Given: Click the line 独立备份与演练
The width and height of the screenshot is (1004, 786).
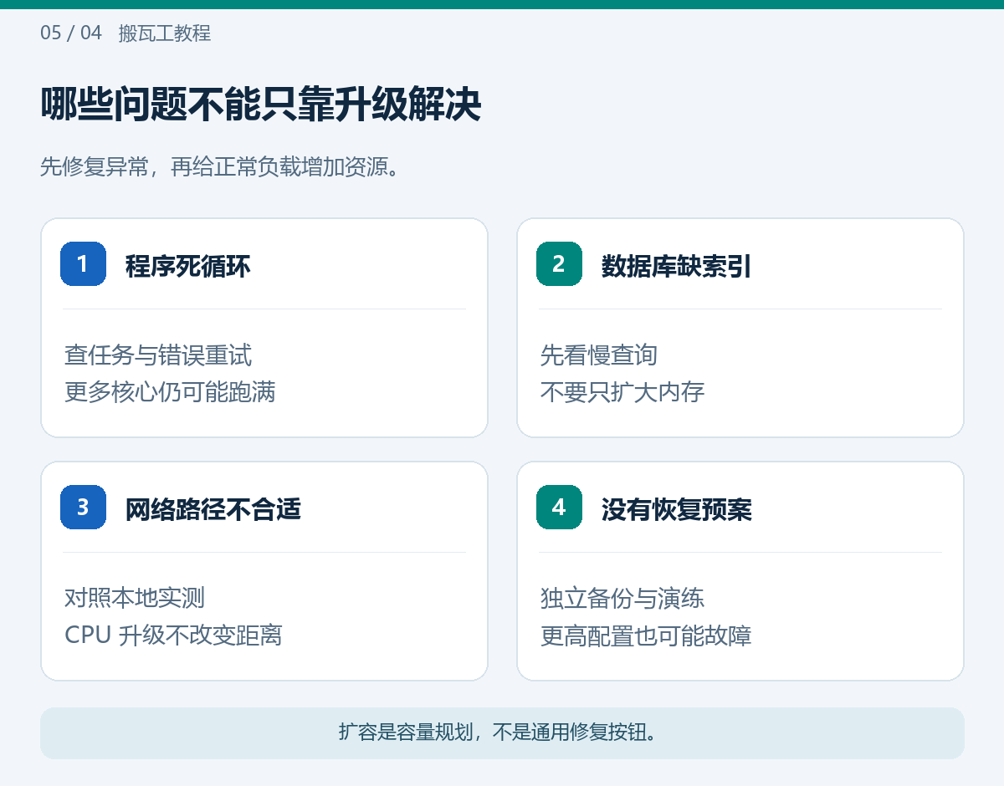Looking at the screenshot, I should point(622,598).
